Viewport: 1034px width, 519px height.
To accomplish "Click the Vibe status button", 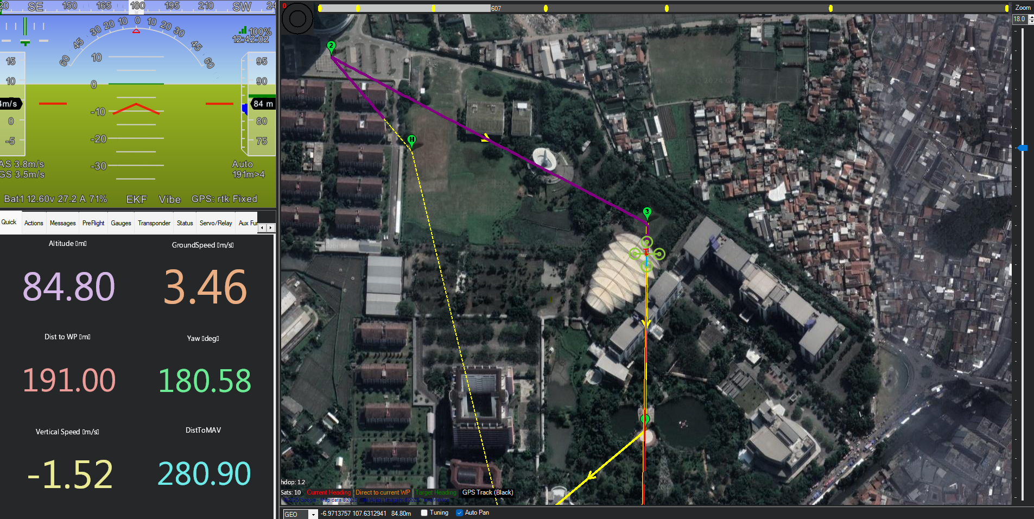I will pos(169,199).
